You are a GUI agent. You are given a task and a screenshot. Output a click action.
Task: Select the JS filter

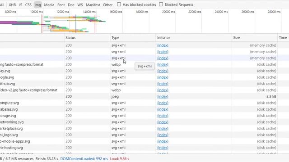click(x=20, y=5)
